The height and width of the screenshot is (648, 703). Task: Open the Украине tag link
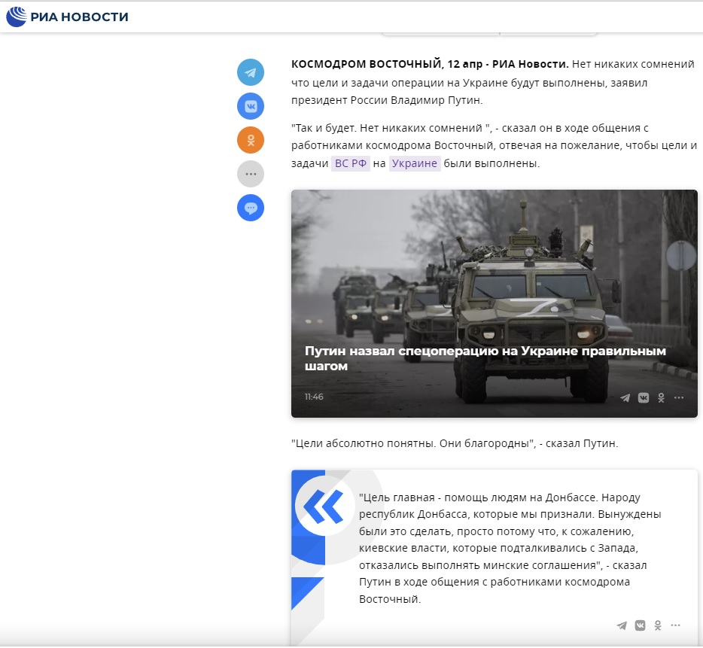[415, 163]
